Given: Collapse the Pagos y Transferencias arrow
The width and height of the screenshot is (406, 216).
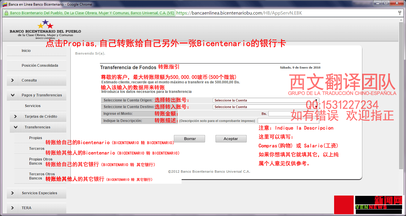Looking at the screenshot, I should coord(12,95).
